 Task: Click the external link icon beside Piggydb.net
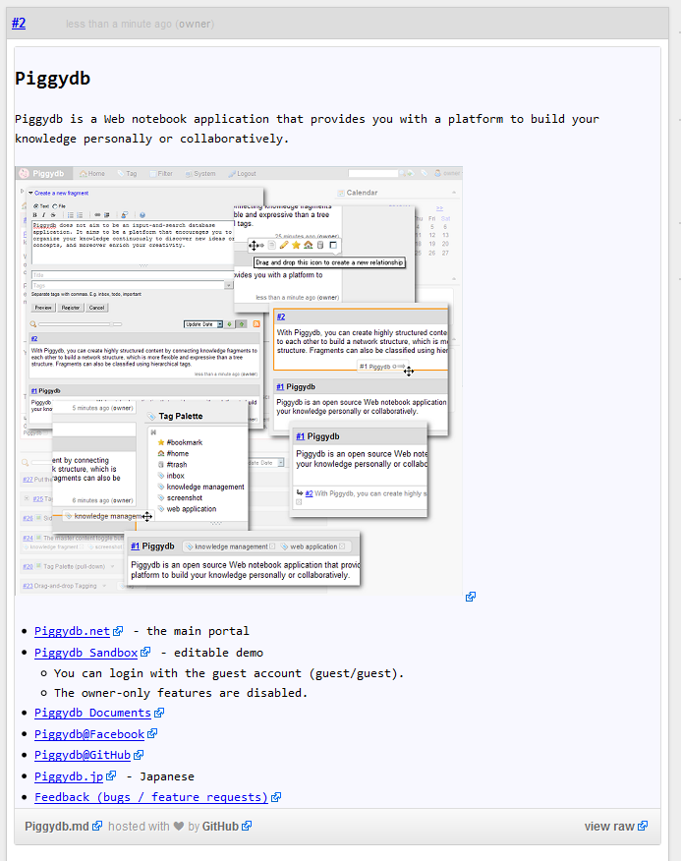click(x=119, y=632)
